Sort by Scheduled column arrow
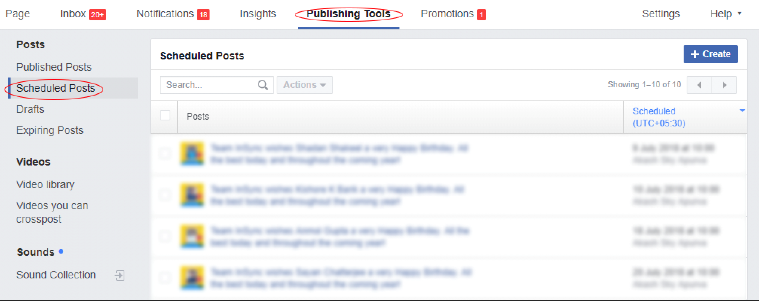 742,111
